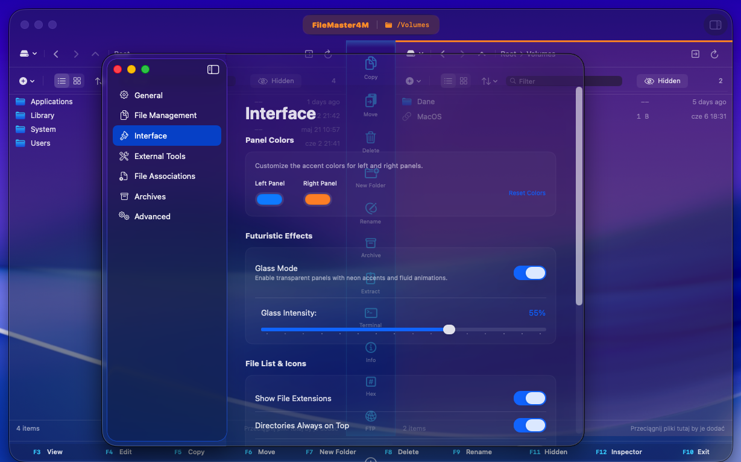This screenshot has width=741, height=462.
Task: Refresh the right panel
Action: (714, 54)
